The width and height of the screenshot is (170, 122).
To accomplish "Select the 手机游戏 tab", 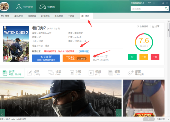I will click(59, 16).
